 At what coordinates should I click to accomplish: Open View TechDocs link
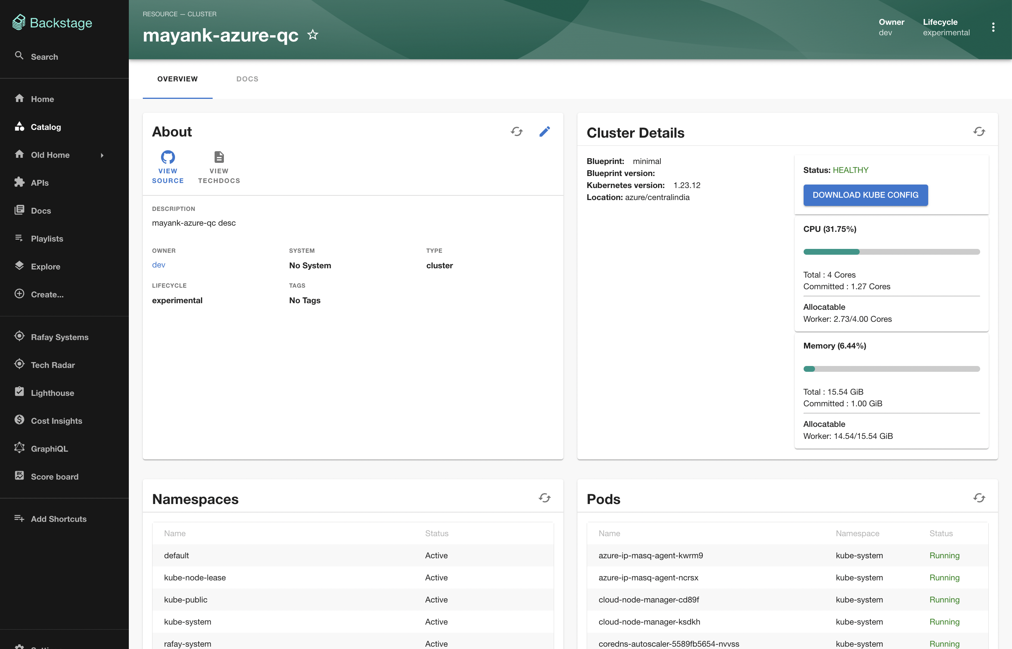point(219,167)
